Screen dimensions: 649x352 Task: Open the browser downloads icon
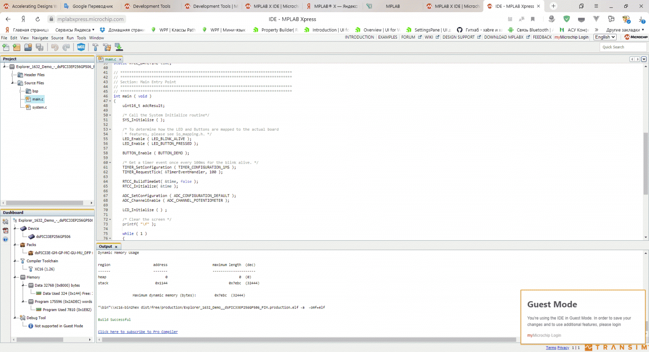click(642, 19)
